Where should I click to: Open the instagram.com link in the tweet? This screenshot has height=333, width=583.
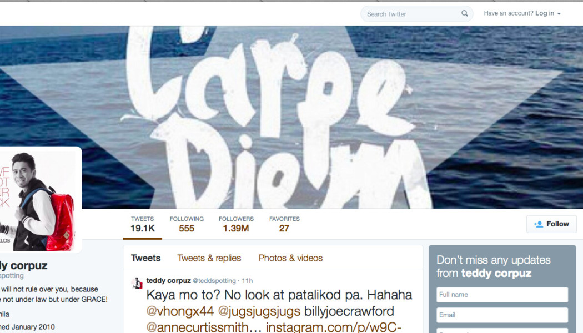coord(334,327)
